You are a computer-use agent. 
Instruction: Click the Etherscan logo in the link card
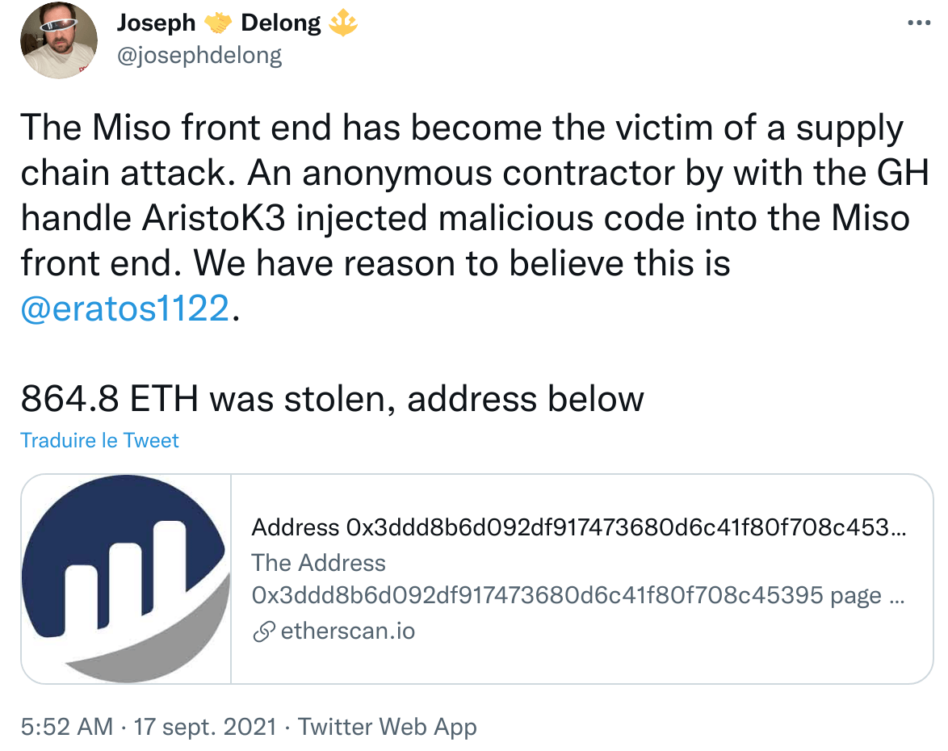coord(125,577)
